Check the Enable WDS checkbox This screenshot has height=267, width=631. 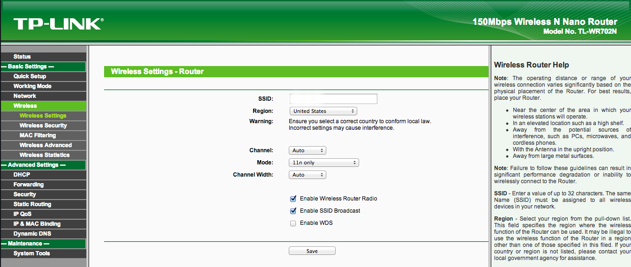point(293,223)
